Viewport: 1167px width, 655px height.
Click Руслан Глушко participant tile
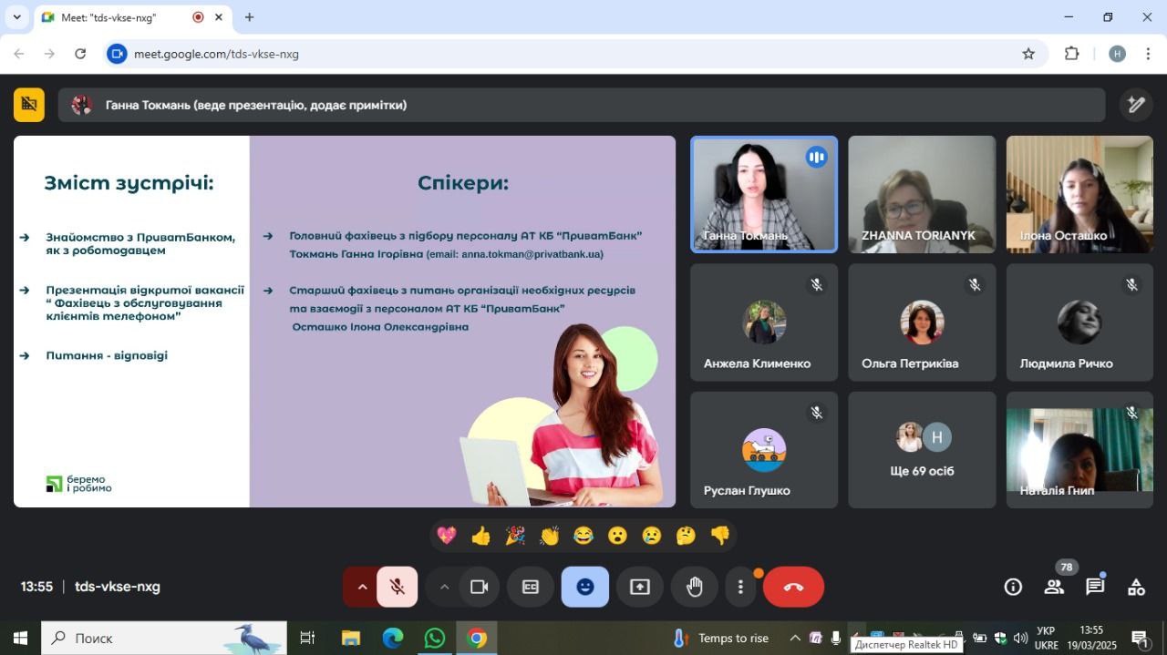(x=764, y=450)
